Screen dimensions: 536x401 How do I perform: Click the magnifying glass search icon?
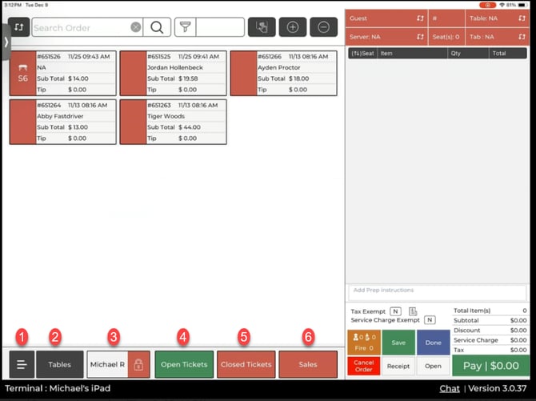pos(157,27)
